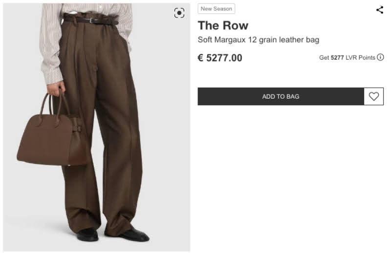Click the € 5277.00 price
Image resolution: width=391 pixels, height=253 pixels.
point(220,58)
